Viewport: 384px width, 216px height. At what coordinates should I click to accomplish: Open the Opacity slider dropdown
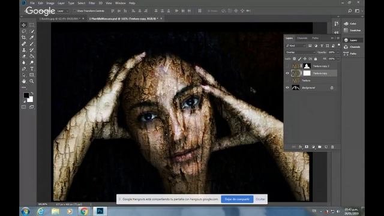338,52
